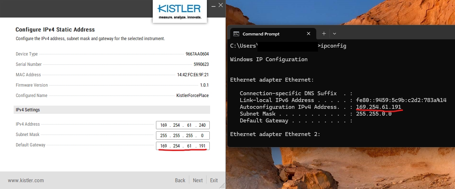Focus IPv4 Address second octet 254
The width and height of the screenshot is (455, 189).
[x=176, y=125]
